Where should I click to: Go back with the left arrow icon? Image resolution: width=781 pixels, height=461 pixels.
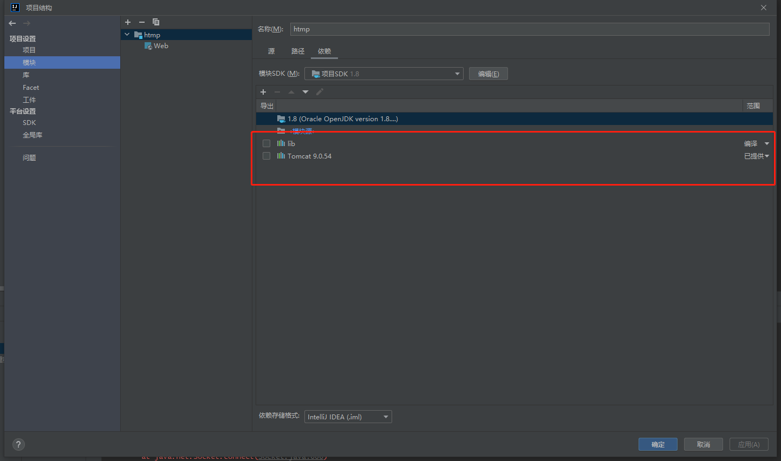click(x=12, y=23)
